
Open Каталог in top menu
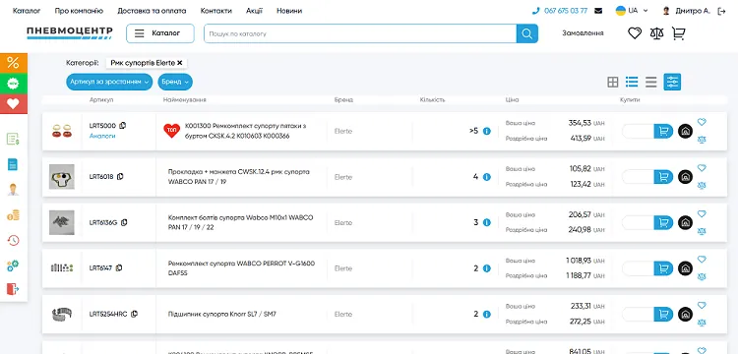(27, 11)
